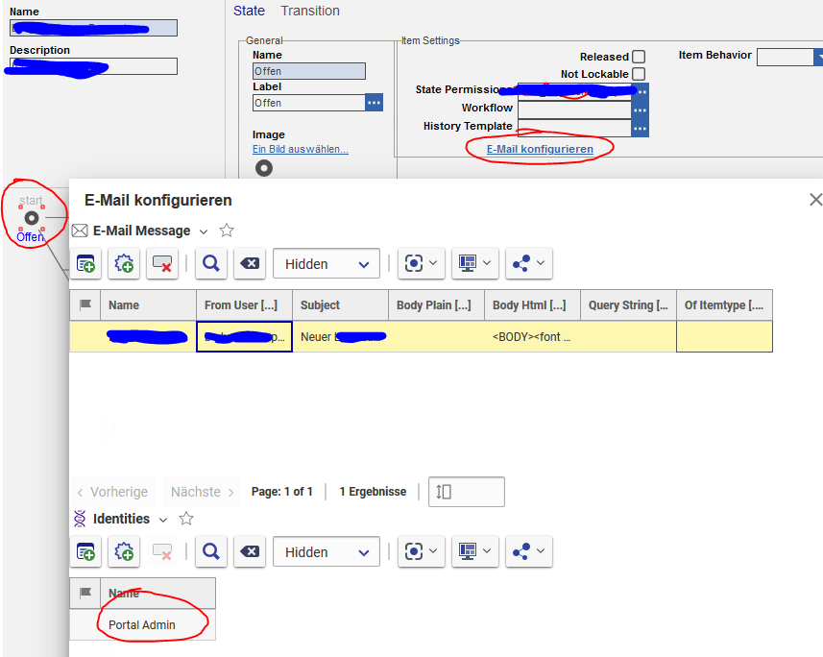This screenshot has width=823, height=657.
Task: Click the star icon next to Identities
Action: pyautogui.click(x=186, y=519)
